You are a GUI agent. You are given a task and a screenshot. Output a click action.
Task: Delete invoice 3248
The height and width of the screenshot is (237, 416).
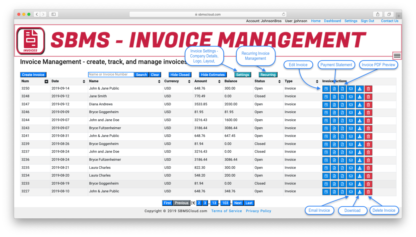[368, 97]
